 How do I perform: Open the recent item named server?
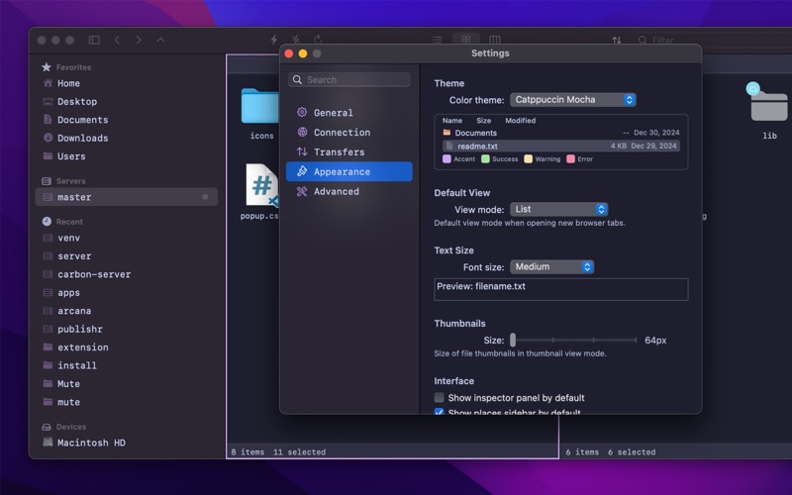coord(74,256)
